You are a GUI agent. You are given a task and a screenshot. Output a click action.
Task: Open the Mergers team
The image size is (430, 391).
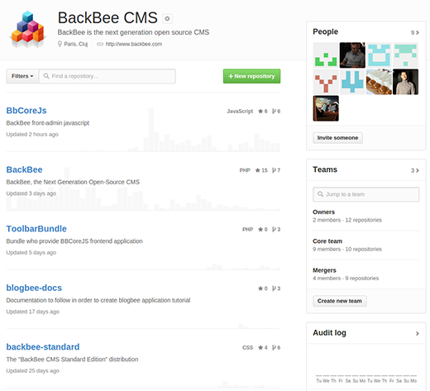pos(324,270)
